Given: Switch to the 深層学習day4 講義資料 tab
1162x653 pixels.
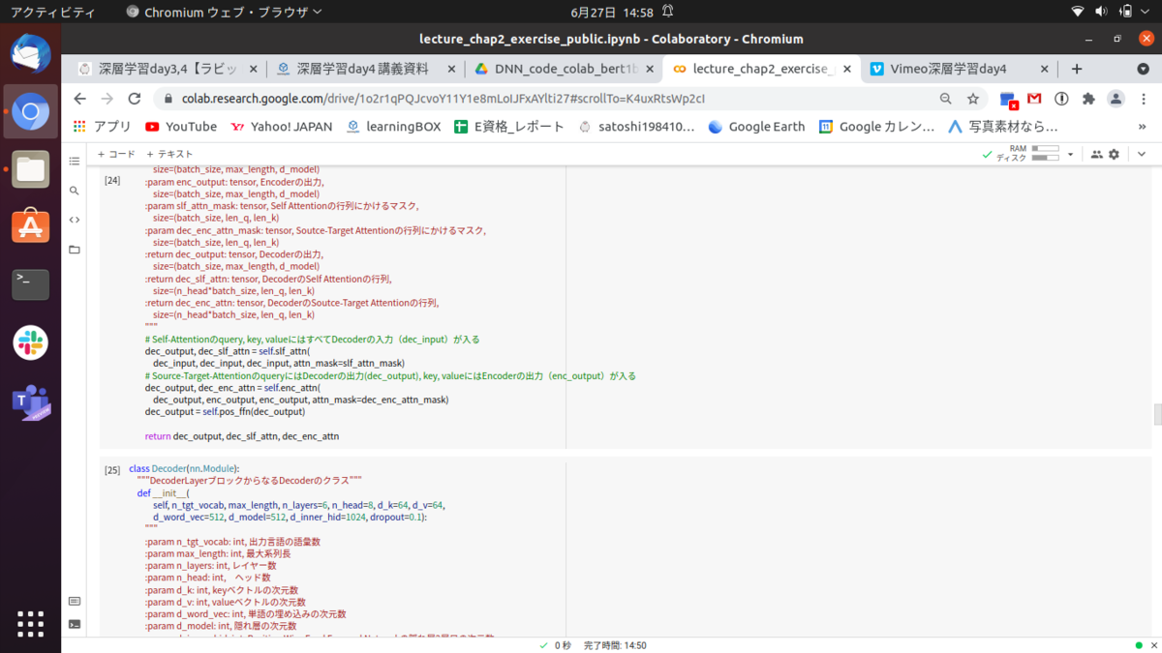Looking at the screenshot, I should [367, 69].
